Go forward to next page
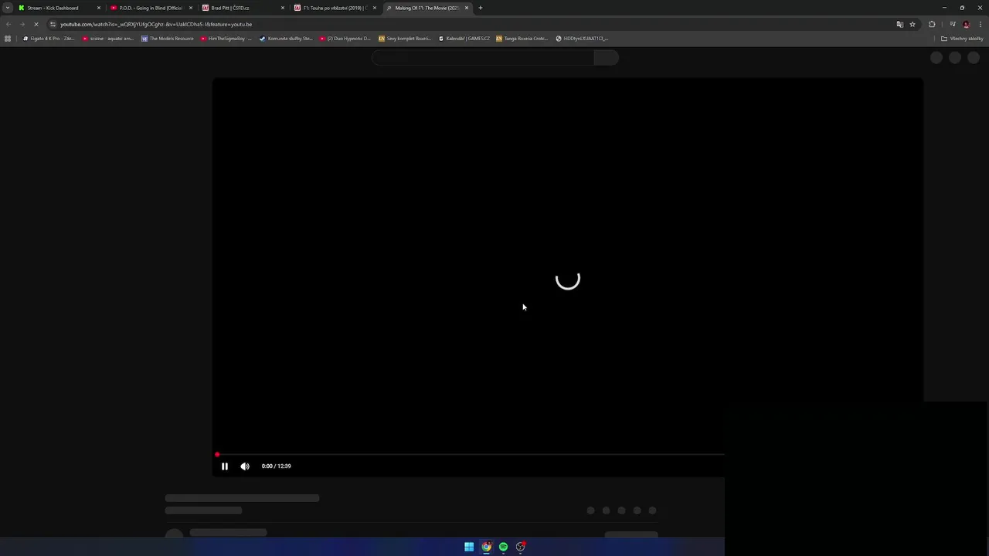This screenshot has width=989, height=556. pos(22,24)
